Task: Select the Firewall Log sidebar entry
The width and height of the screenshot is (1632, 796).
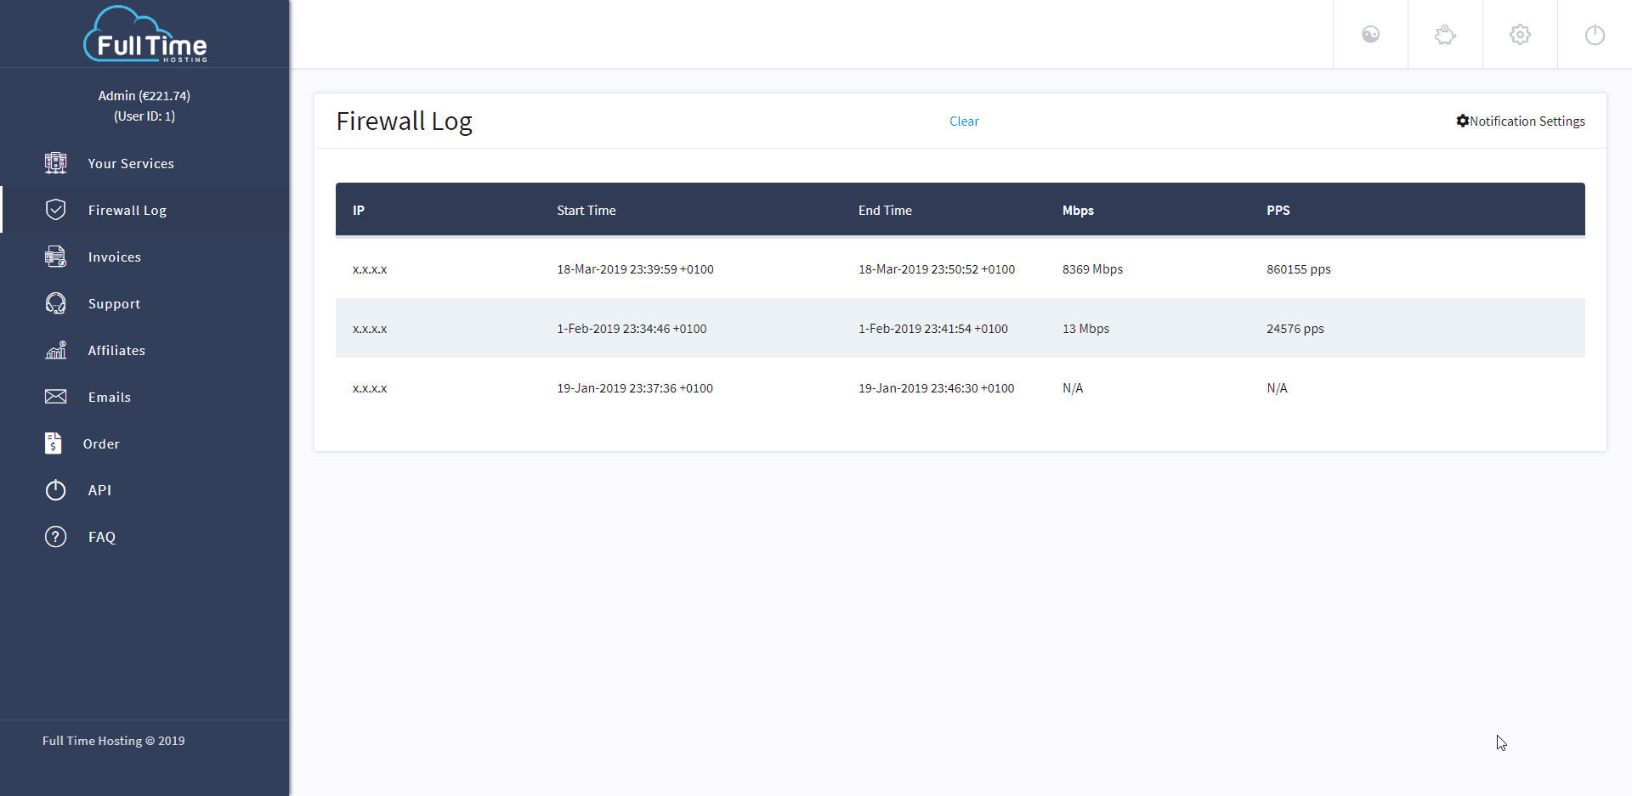Action: click(127, 210)
